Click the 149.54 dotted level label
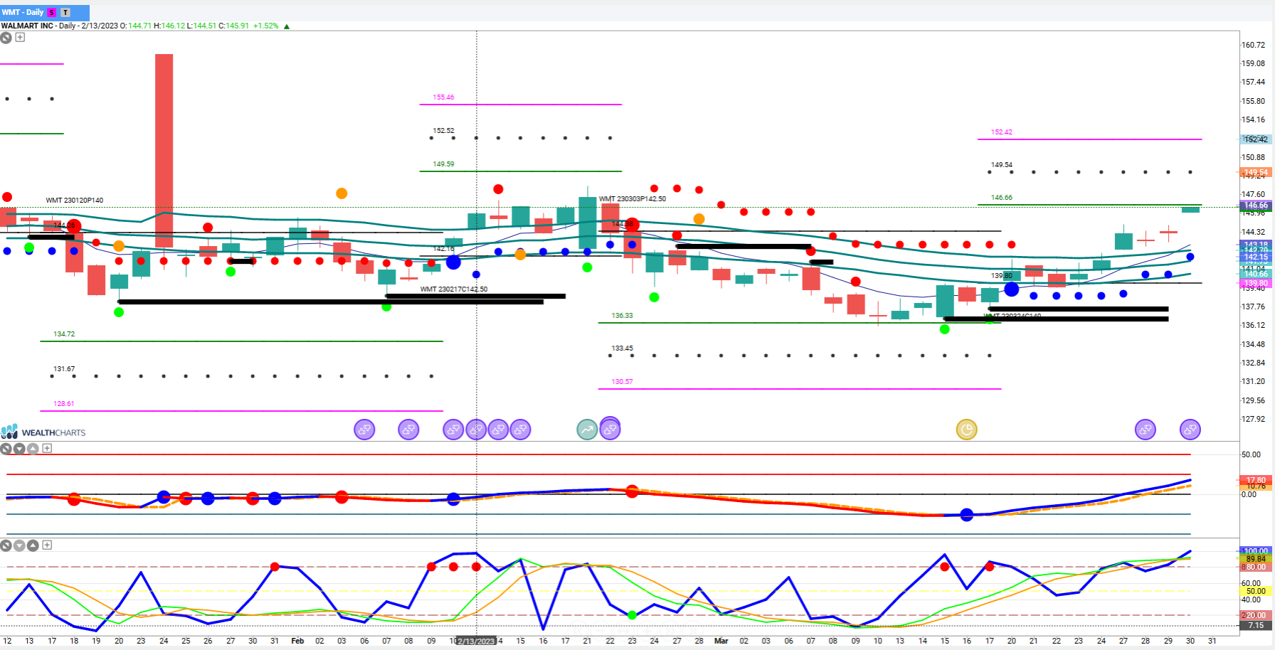The height and width of the screenshot is (650, 1275). pos(1002,165)
